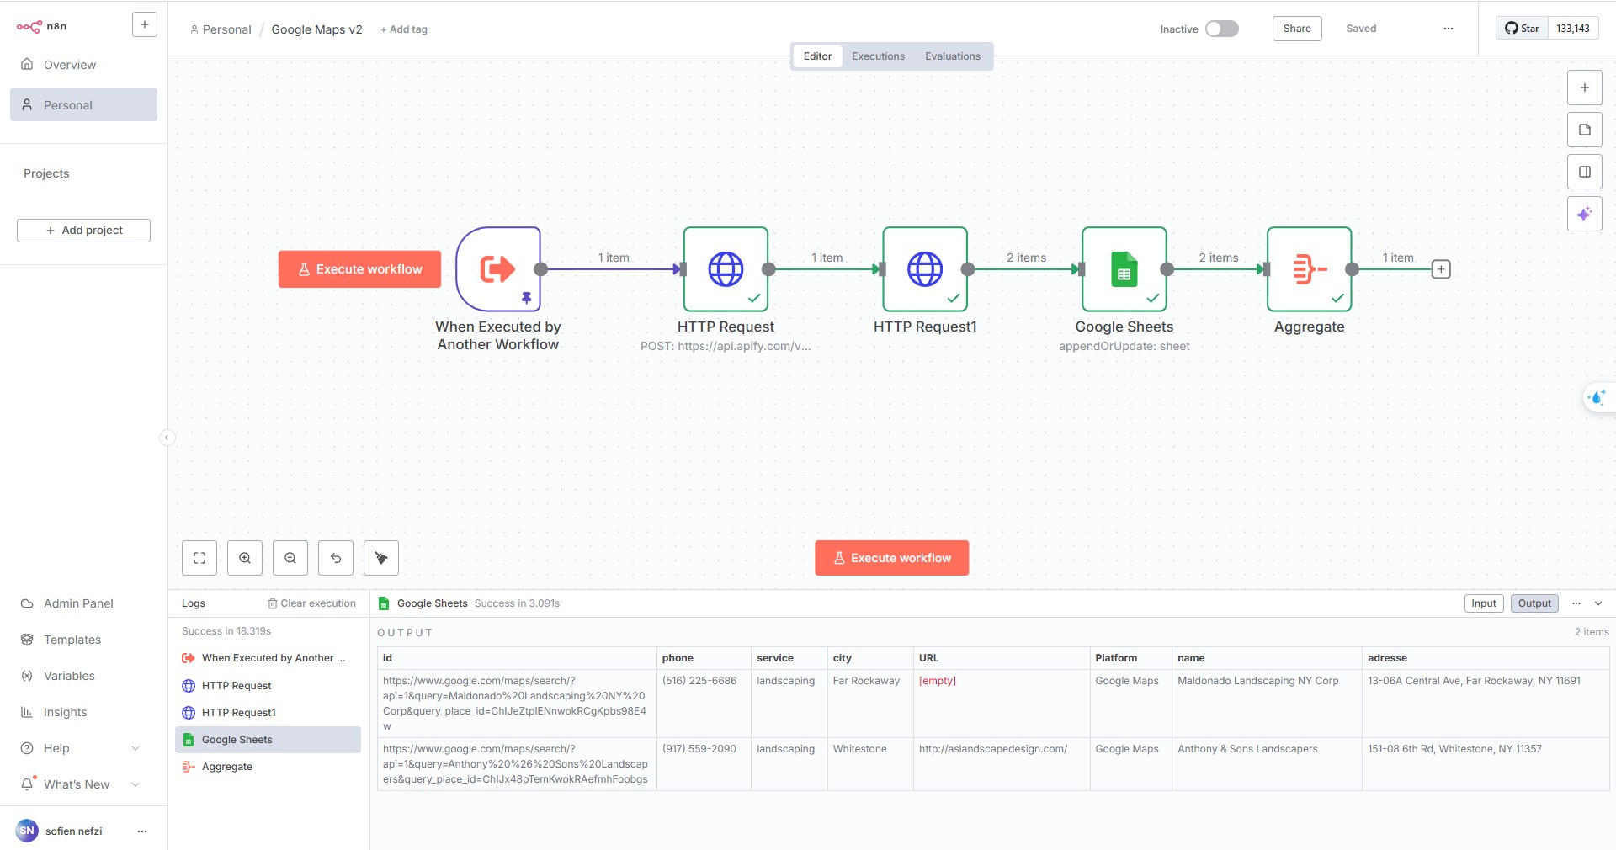Click the add sticky note icon
1616x850 pixels.
(x=1584, y=130)
